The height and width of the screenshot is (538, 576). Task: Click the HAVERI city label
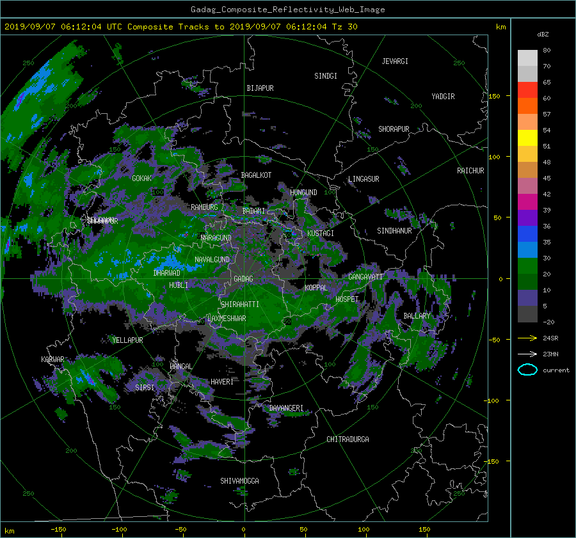pyautogui.click(x=222, y=382)
